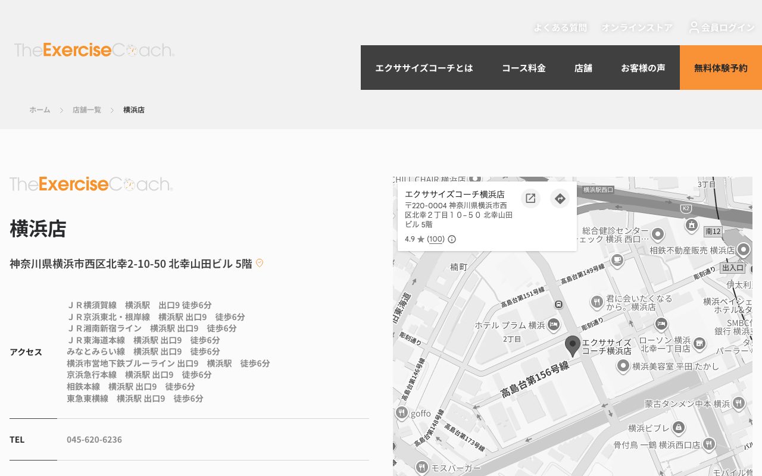Open オンラインストア link
Screen dimensions: 762x476
[637, 27]
